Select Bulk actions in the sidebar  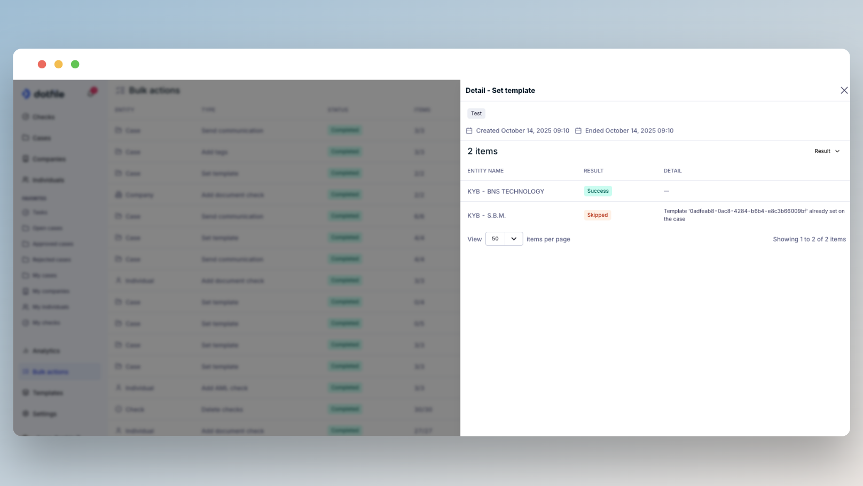pyautogui.click(x=60, y=372)
